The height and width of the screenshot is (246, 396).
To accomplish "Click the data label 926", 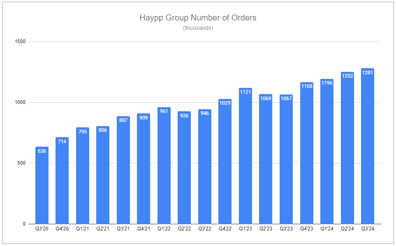I will tap(184, 115).
